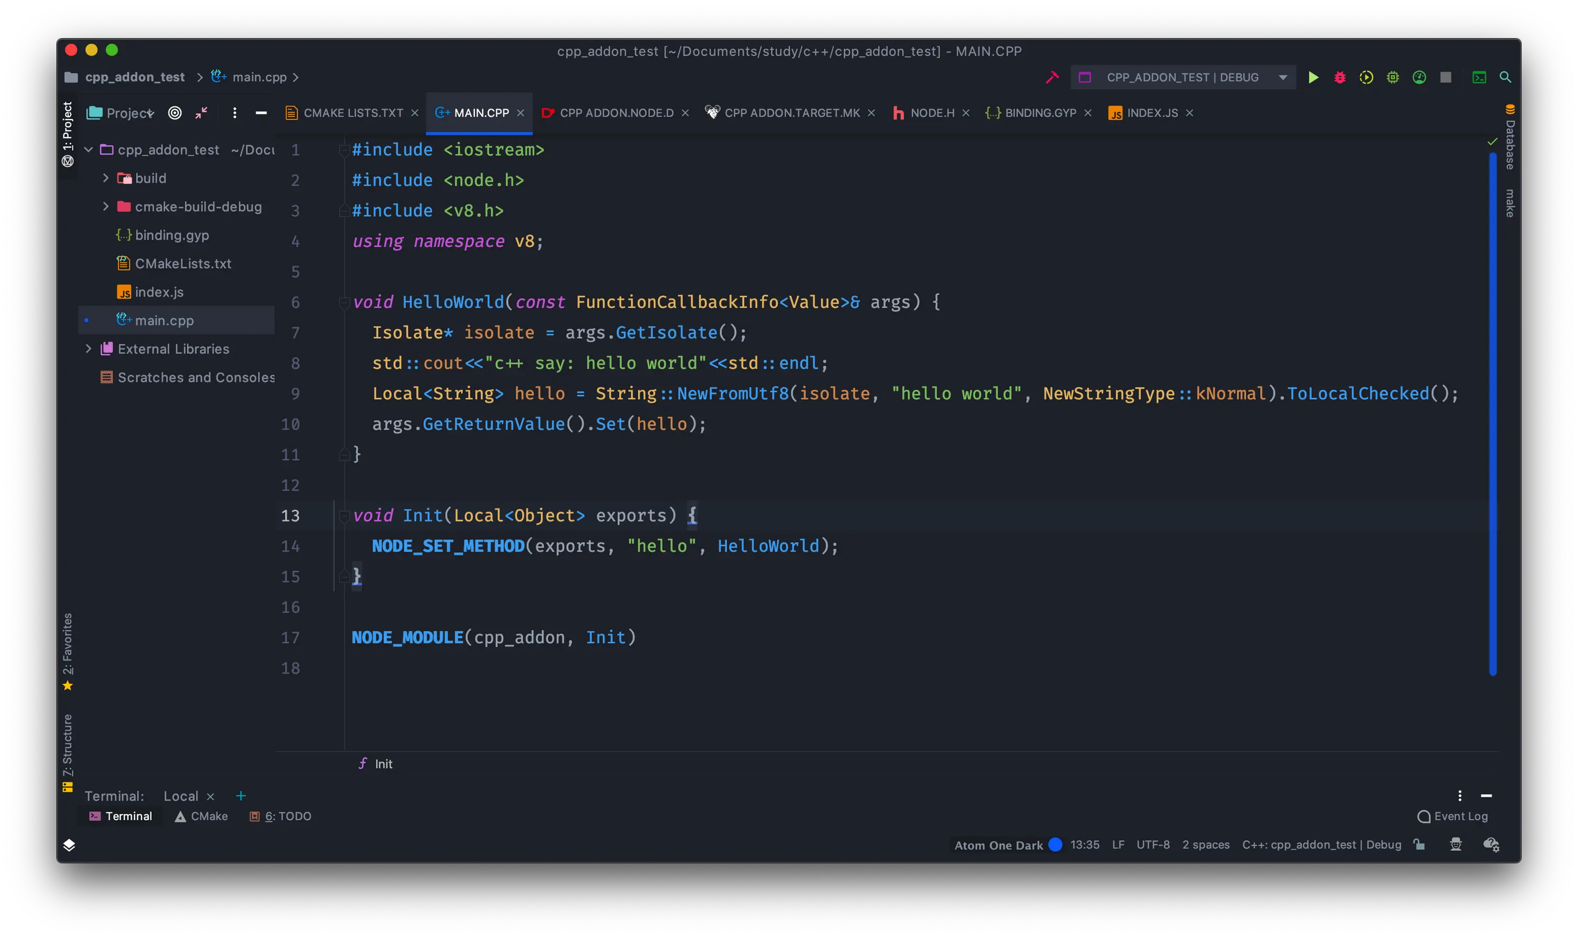
Task: Run with coverage using the circled play icon
Action: 1367,77
